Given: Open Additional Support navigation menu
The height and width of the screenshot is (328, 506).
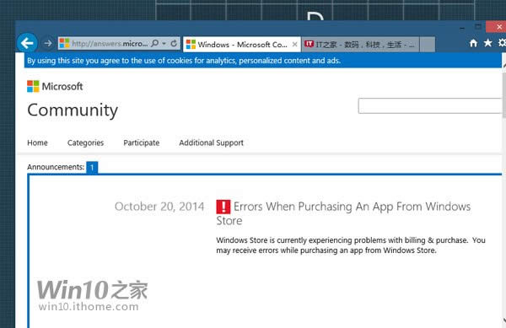Looking at the screenshot, I should (212, 142).
